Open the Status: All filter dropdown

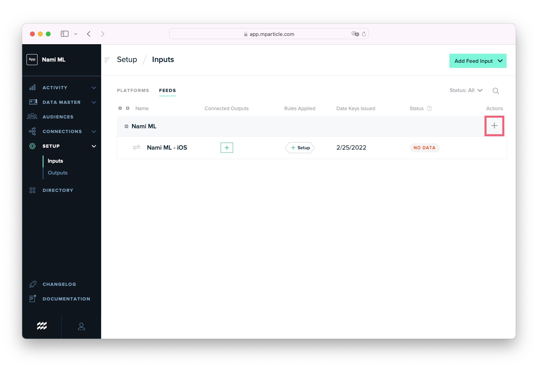(x=466, y=90)
